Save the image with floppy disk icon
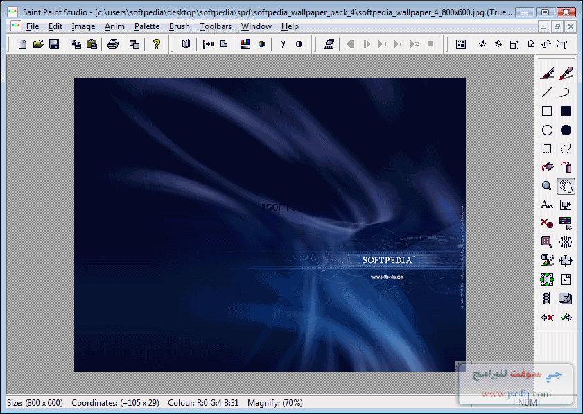 click(x=54, y=44)
